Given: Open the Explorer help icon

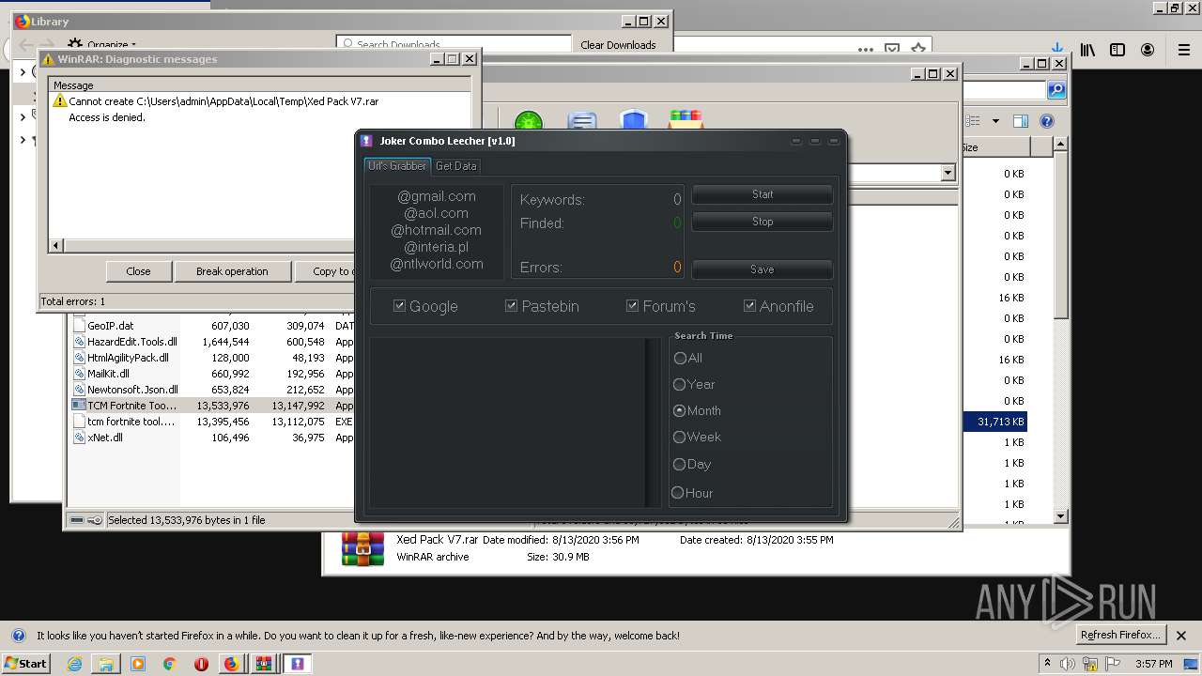Looking at the screenshot, I should point(1047,121).
